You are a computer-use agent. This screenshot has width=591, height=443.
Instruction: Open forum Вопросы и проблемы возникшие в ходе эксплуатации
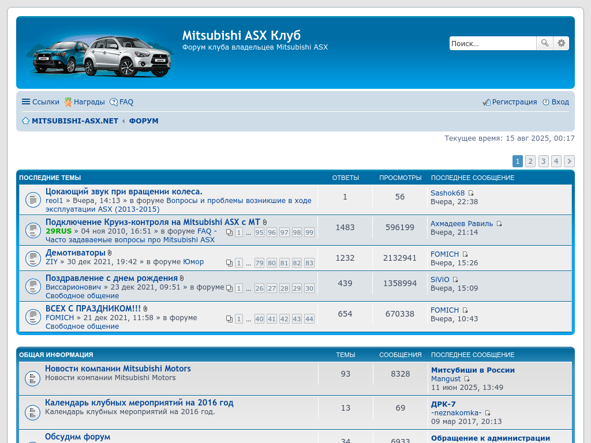click(x=178, y=205)
